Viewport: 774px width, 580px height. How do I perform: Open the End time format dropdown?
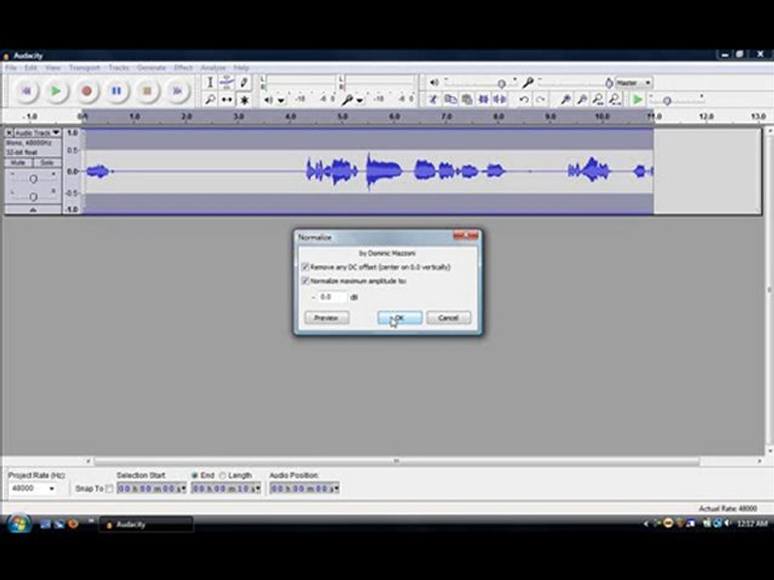pos(258,488)
